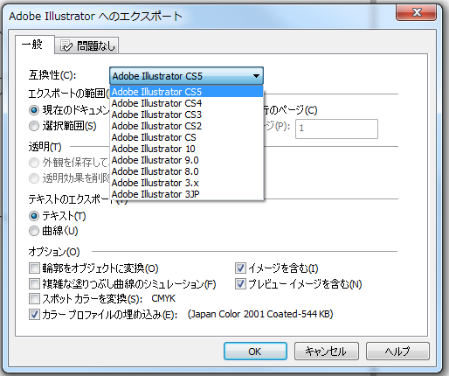Select テキスト(T) radio button
Viewport: 449px width, 376px height.
[34, 216]
